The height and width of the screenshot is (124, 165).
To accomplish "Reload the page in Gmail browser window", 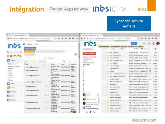I will click(x=120, y=39).
